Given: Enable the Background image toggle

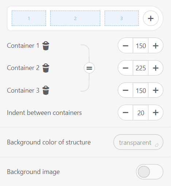Looking at the screenshot, I should pos(149,172).
